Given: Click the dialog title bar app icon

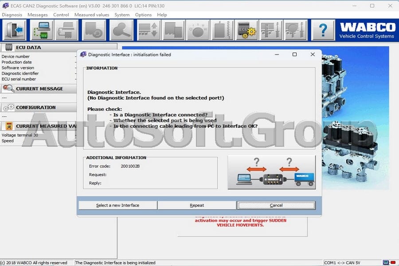Looking at the screenshot, I should 83,54.
